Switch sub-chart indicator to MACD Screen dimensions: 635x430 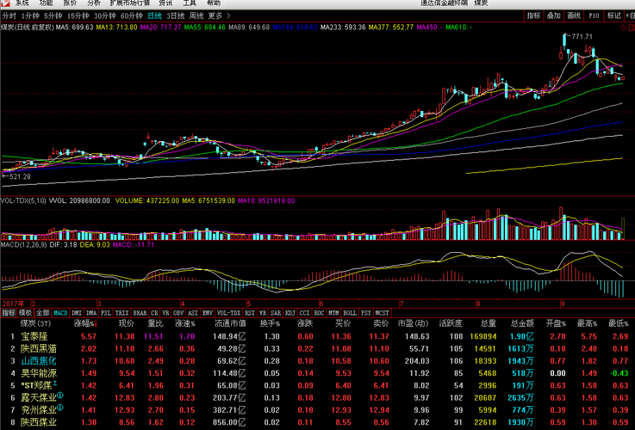pos(61,313)
